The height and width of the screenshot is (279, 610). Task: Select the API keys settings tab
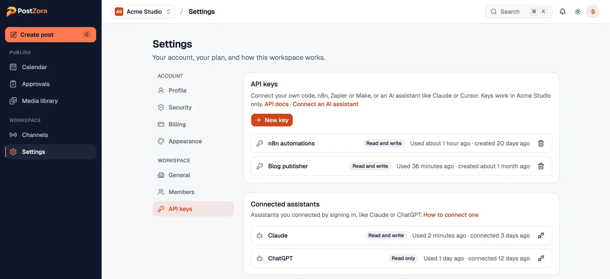(x=193, y=209)
